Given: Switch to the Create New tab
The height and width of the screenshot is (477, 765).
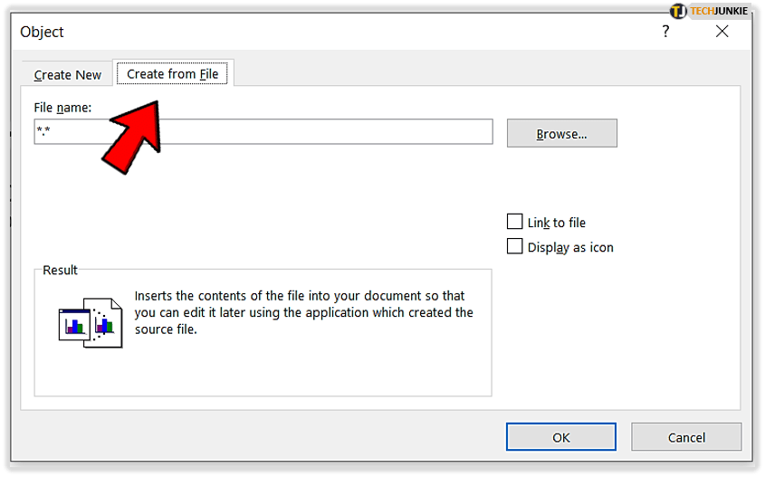Looking at the screenshot, I should pyautogui.click(x=68, y=75).
